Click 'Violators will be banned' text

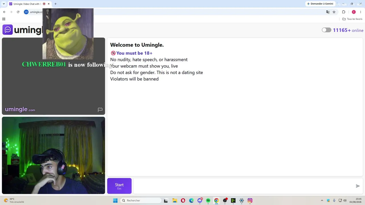(x=134, y=79)
